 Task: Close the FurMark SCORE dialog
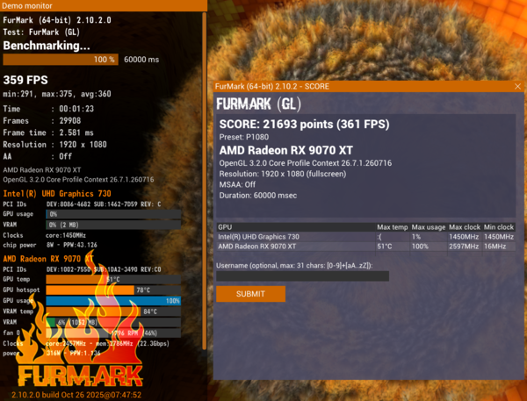click(x=517, y=87)
